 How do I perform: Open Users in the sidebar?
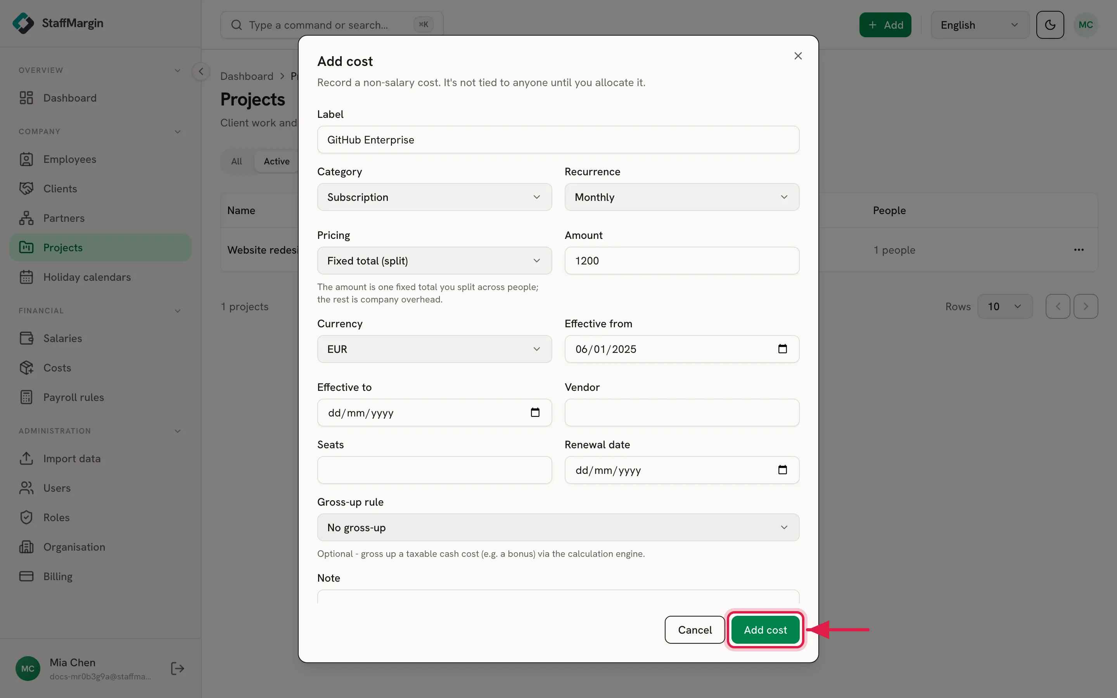[x=100, y=488]
